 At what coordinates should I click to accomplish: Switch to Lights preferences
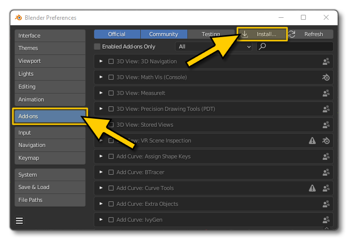click(50, 74)
